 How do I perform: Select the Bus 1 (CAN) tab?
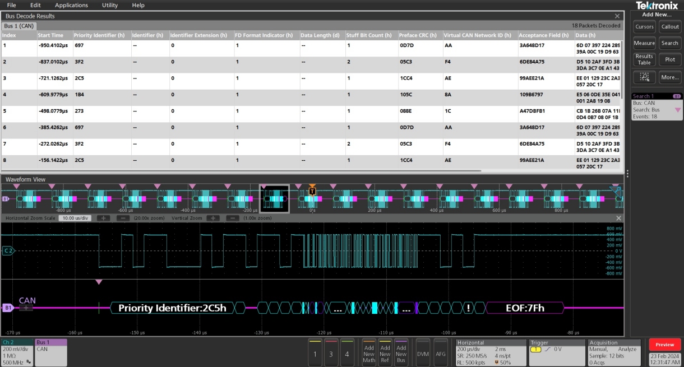(x=19, y=25)
